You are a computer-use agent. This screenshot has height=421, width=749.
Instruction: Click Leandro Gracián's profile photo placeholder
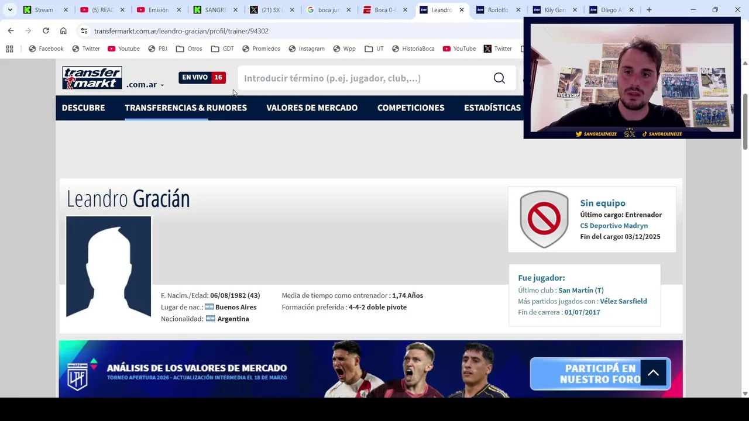(109, 267)
